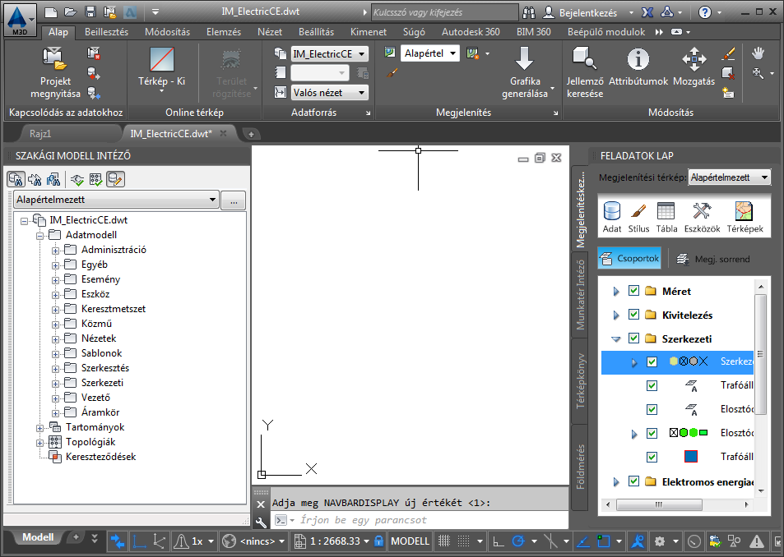Expand the Topológiák node
This screenshot has height=557, width=784.
point(39,443)
